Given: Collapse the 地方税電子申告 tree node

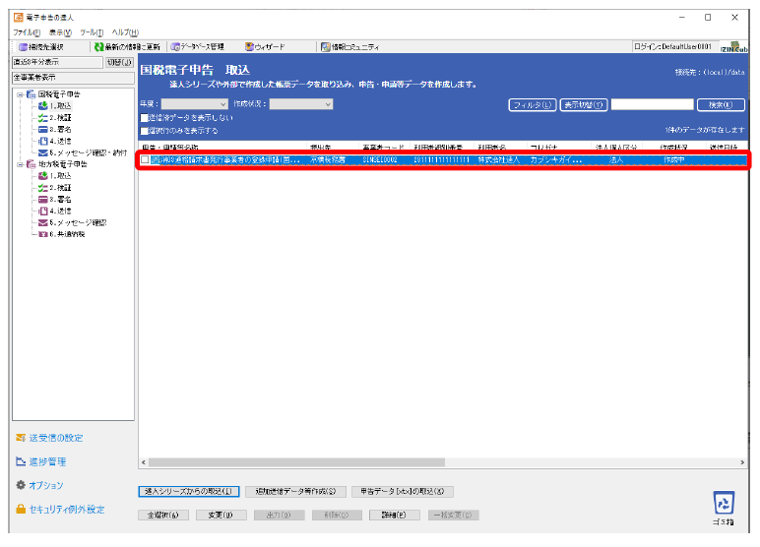Looking at the screenshot, I should coord(21,164).
